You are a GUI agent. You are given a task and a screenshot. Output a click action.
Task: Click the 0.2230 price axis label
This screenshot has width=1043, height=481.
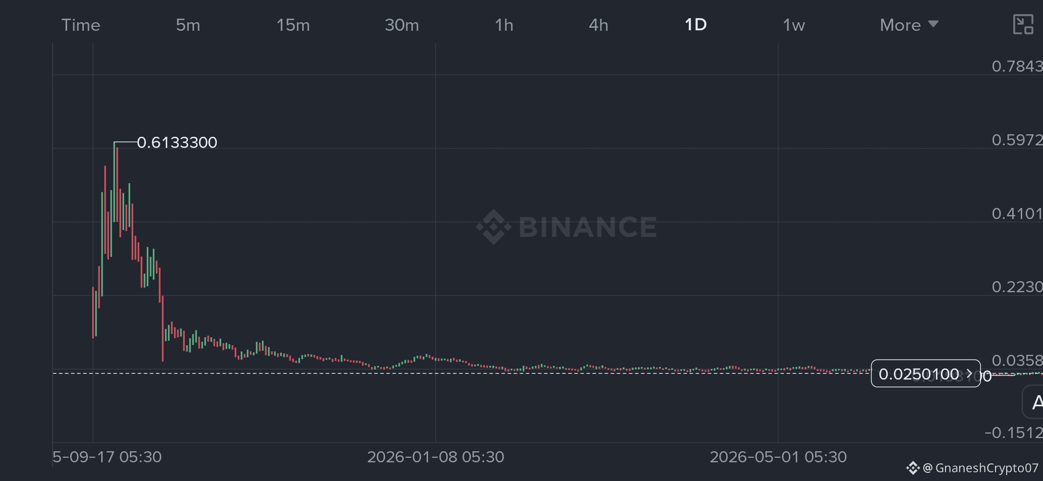1017,287
